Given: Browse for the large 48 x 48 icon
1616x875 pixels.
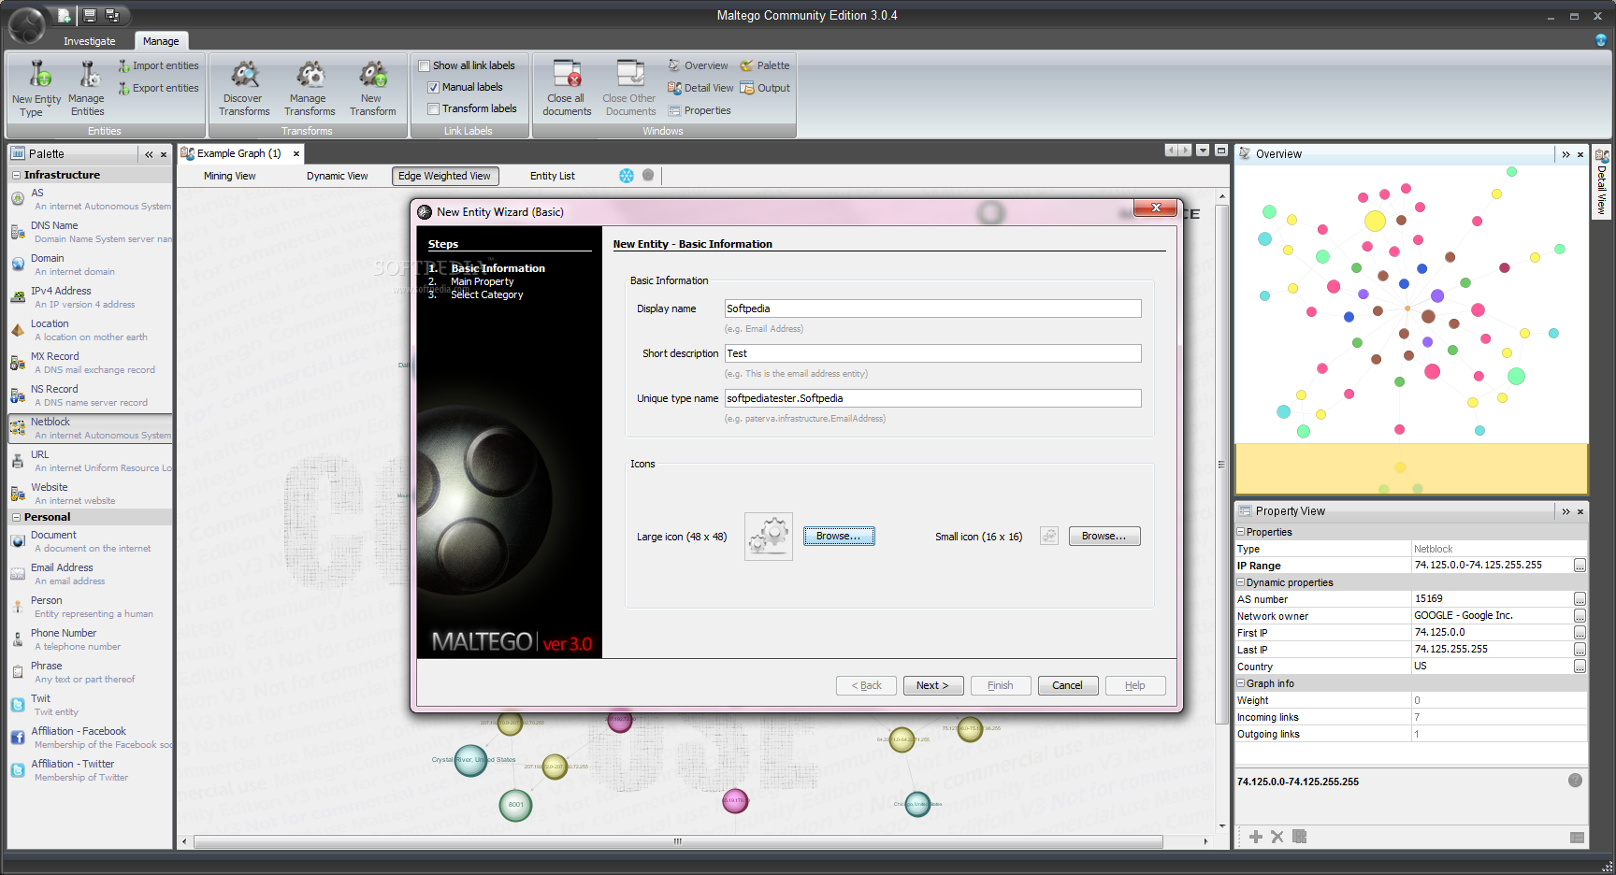Looking at the screenshot, I should [x=839, y=536].
